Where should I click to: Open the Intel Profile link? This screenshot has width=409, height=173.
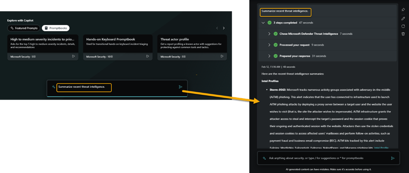(381, 148)
